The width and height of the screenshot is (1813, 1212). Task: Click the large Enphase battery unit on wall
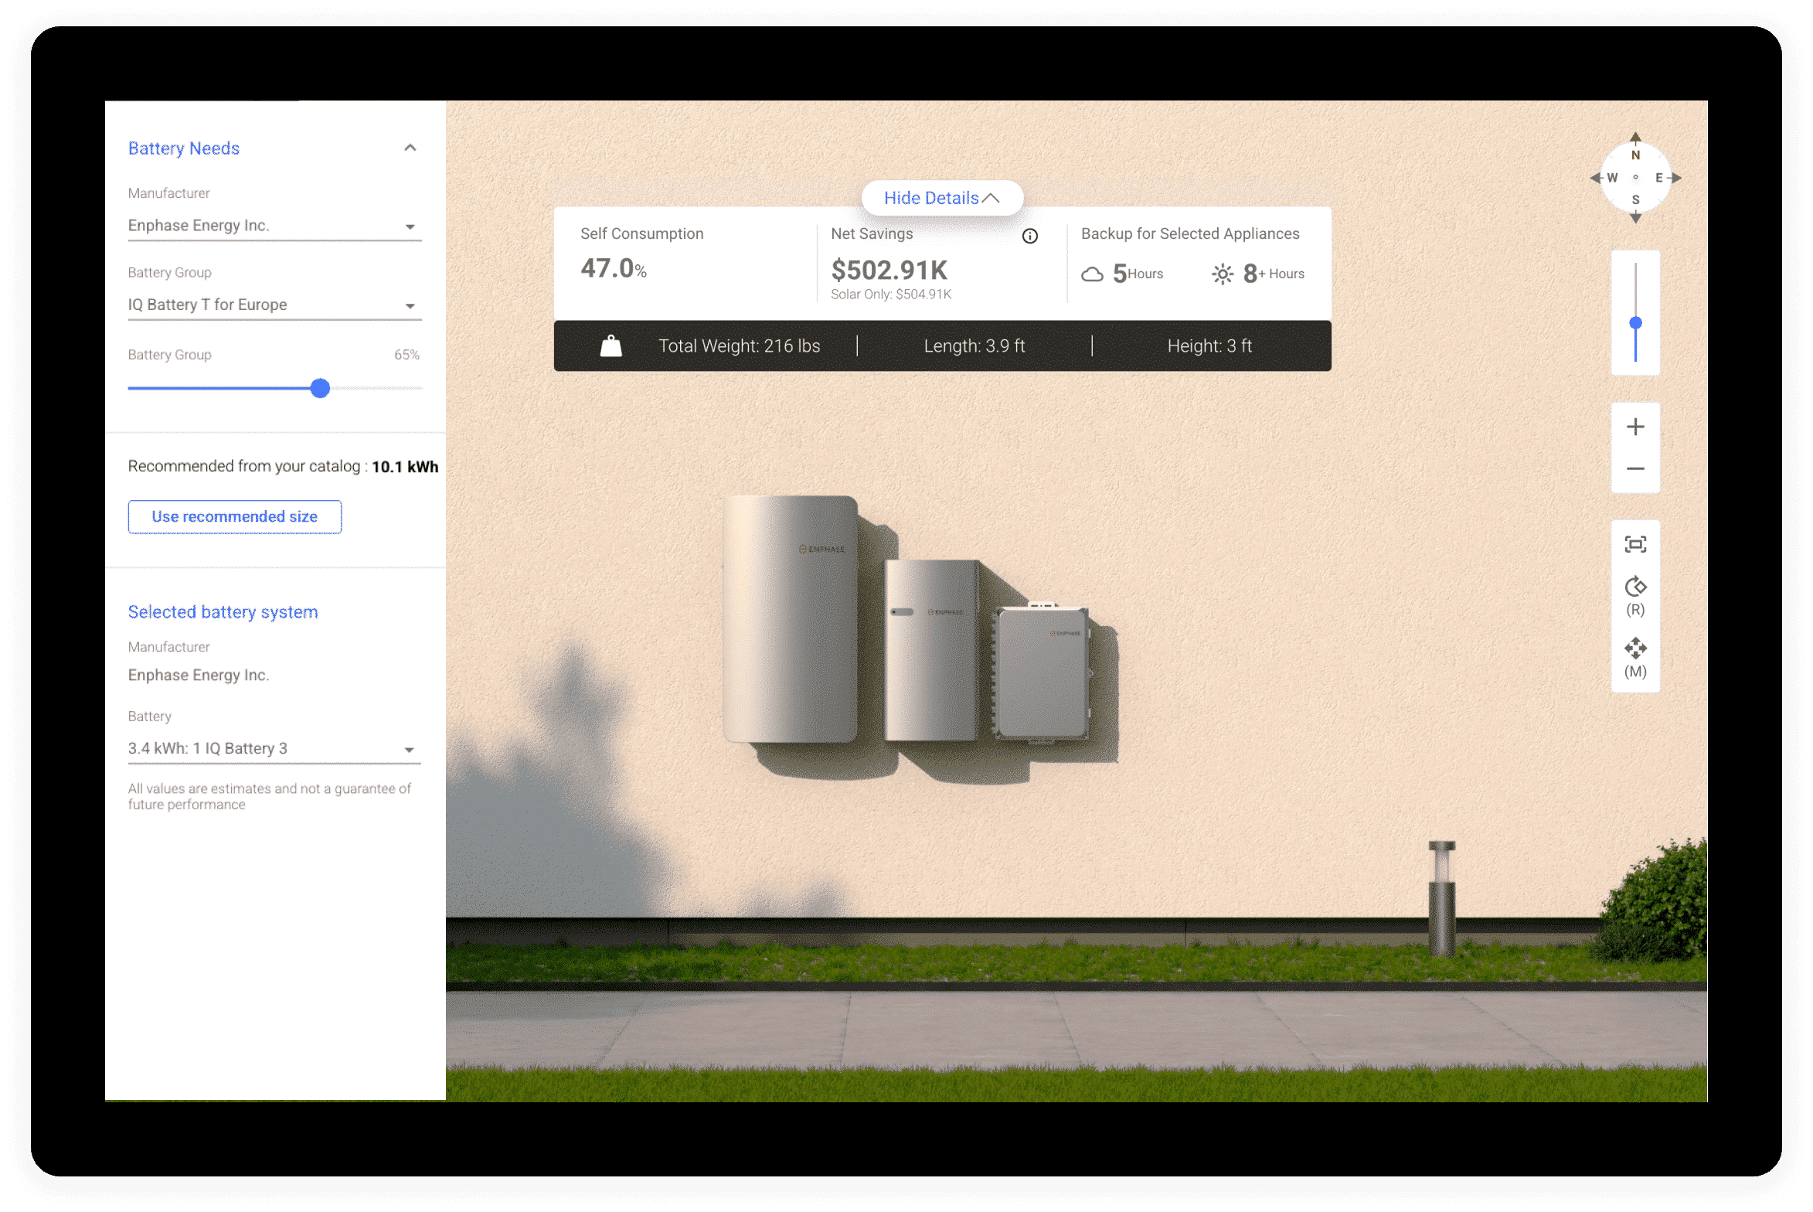pyautogui.click(x=790, y=619)
